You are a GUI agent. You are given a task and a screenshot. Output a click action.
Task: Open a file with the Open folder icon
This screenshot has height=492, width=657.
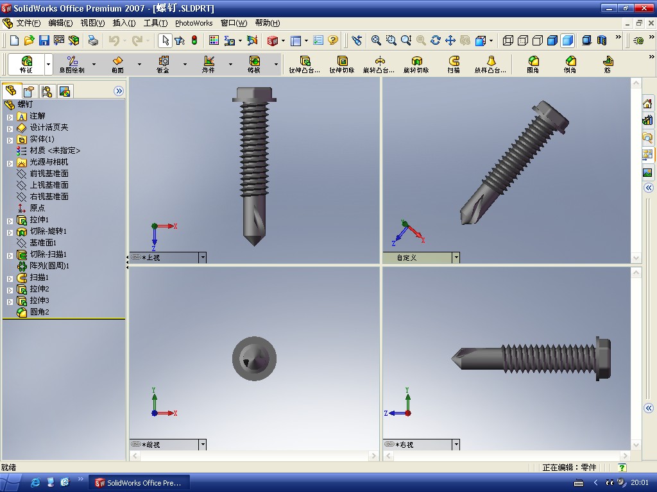(x=29, y=40)
